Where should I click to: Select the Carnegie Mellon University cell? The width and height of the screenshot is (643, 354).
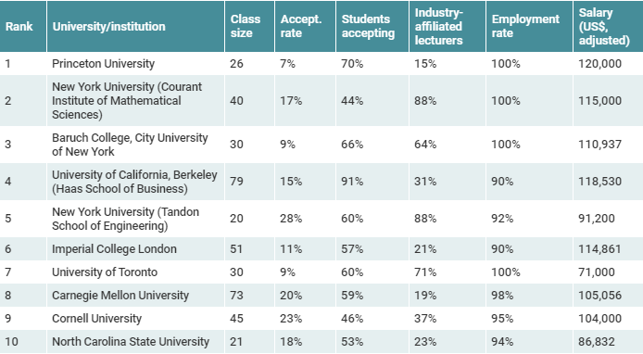click(x=120, y=296)
